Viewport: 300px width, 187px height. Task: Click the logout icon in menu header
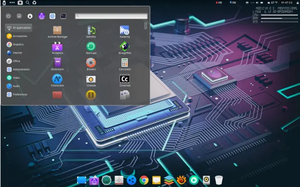point(19,16)
